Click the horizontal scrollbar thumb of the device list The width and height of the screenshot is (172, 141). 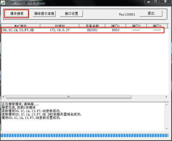coord(69,97)
